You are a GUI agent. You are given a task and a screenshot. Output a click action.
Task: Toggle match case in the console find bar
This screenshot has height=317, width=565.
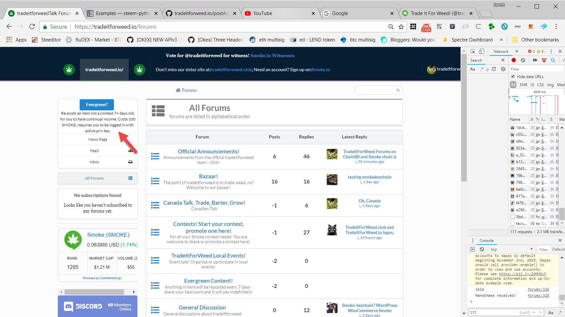pyautogui.click(x=551, y=312)
